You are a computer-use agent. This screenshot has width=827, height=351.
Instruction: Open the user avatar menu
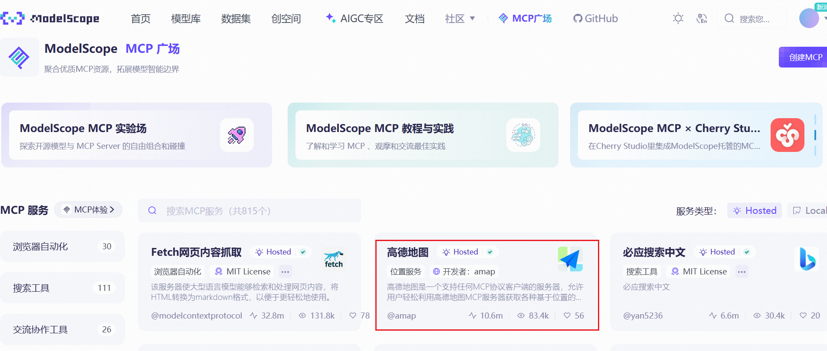click(x=809, y=18)
